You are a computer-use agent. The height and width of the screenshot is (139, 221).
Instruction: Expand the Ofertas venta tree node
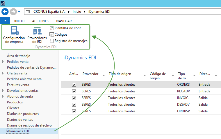tap(3, 73)
